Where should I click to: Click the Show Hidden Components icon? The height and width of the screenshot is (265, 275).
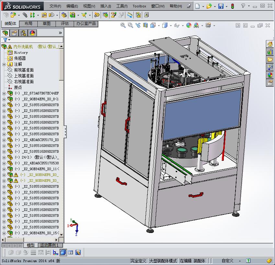[64, 15]
